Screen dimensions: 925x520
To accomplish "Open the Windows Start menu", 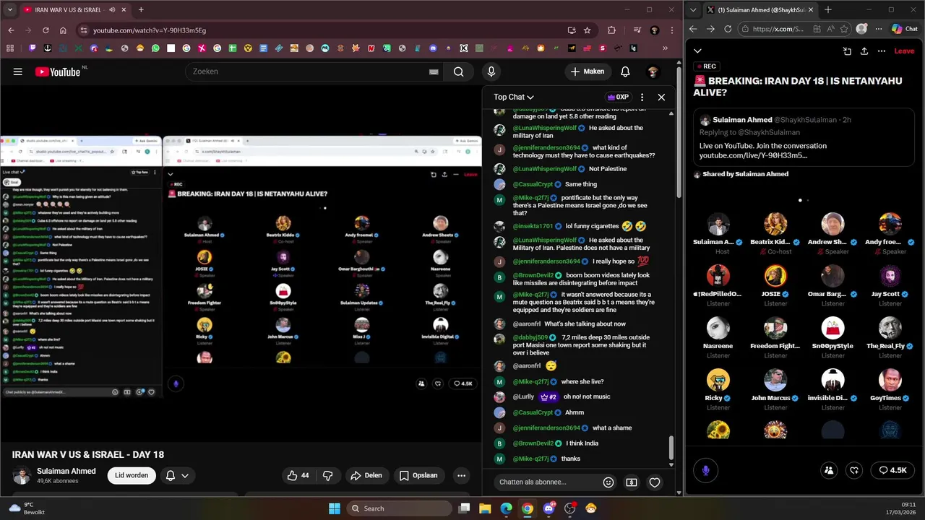I will point(335,508).
